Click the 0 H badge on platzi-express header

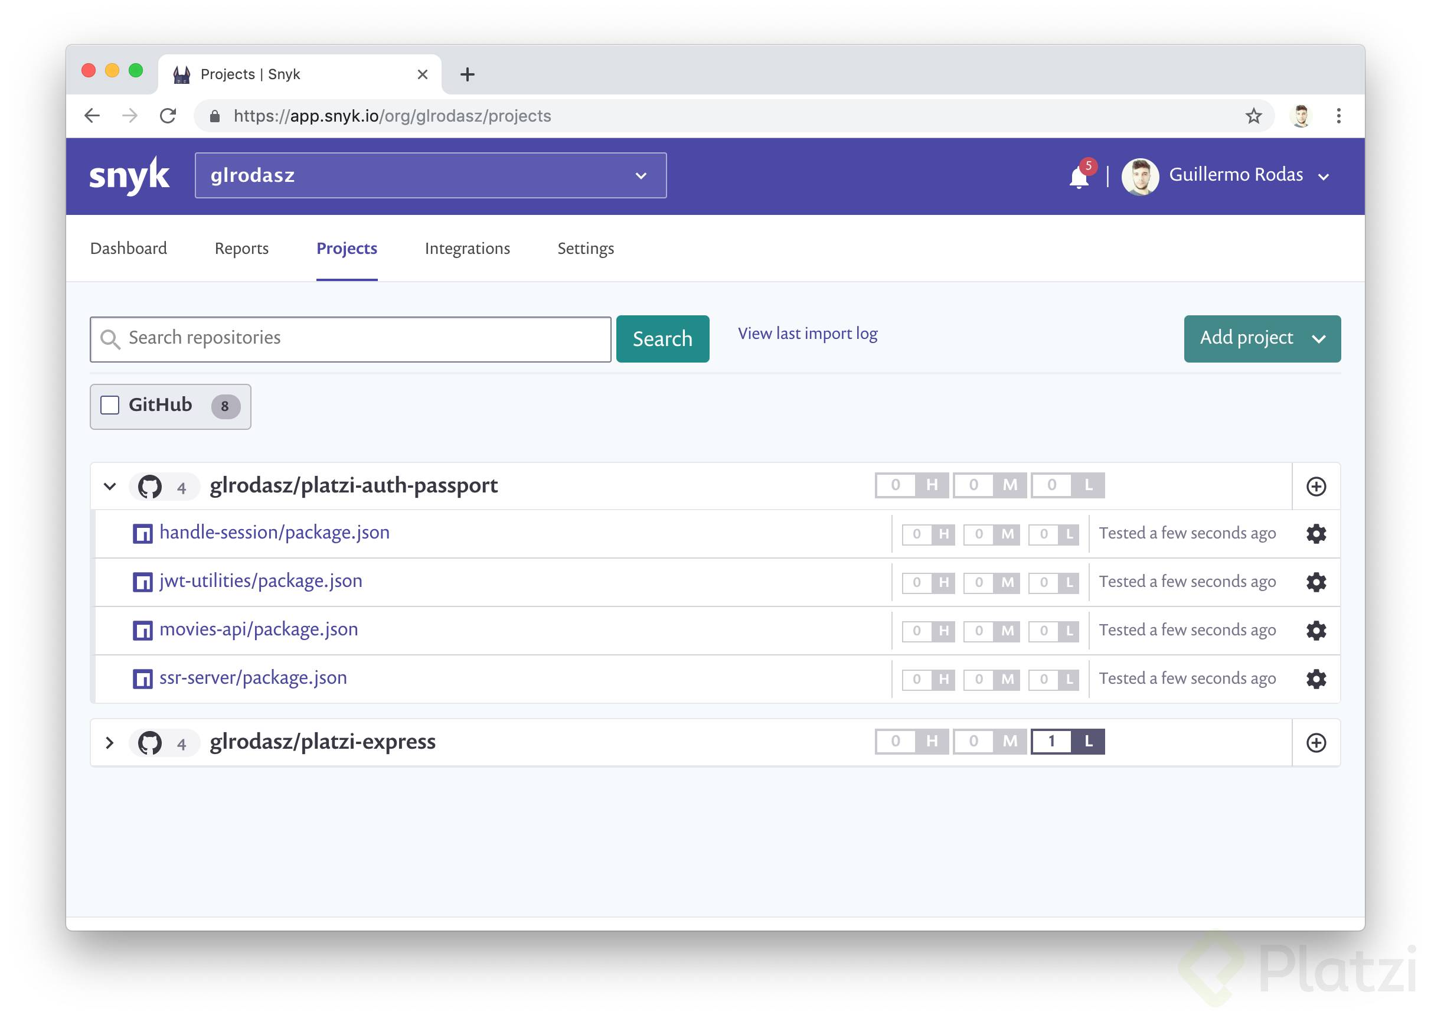click(911, 742)
